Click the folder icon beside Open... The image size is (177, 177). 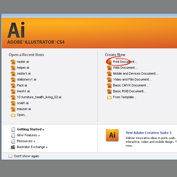pos(13,115)
